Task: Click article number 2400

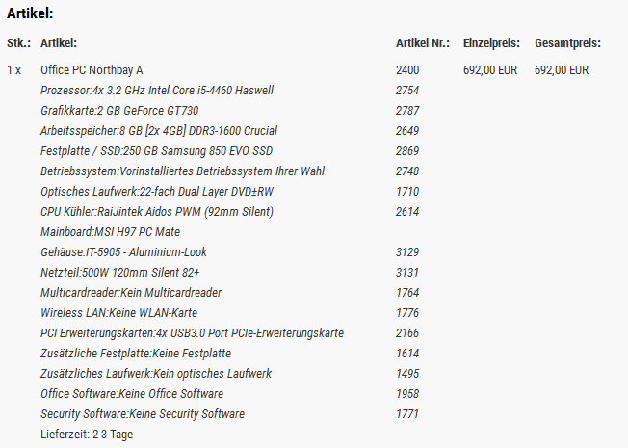Action: (x=407, y=70)
